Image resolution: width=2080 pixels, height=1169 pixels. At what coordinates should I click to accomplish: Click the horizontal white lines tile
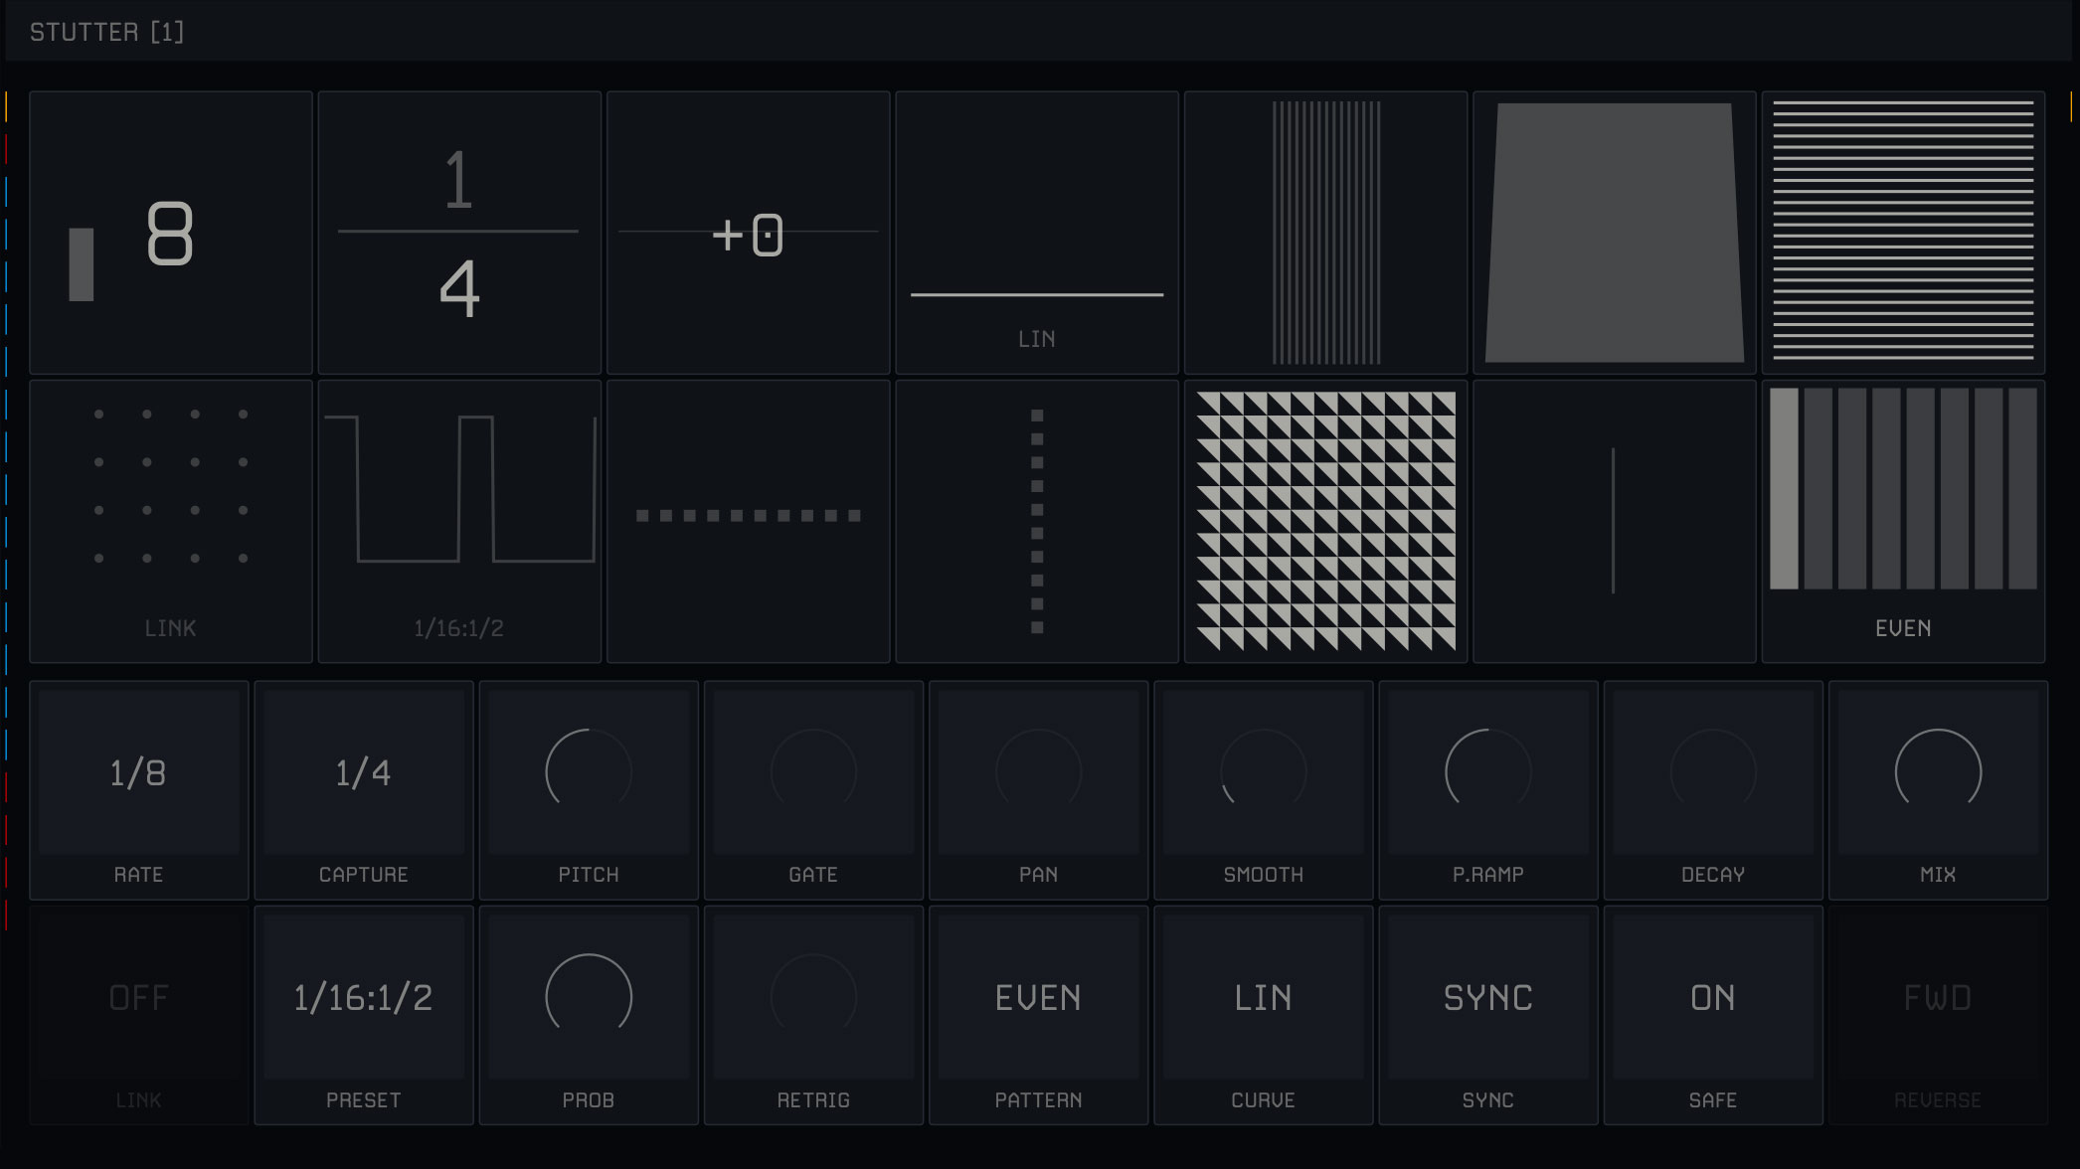tap(1902, 233)
